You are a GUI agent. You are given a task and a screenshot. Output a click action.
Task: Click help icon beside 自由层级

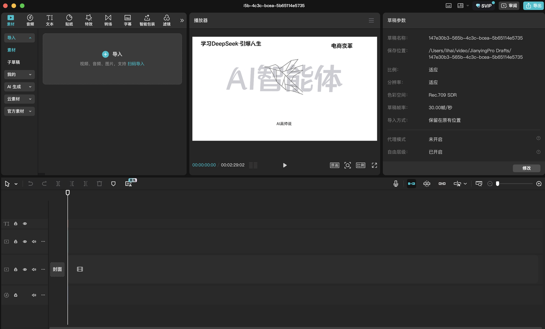click(538, 152)
